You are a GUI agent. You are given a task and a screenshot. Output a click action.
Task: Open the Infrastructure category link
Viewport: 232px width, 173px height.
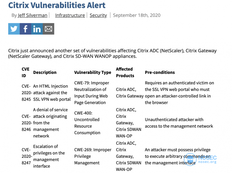tap(70, 15)
